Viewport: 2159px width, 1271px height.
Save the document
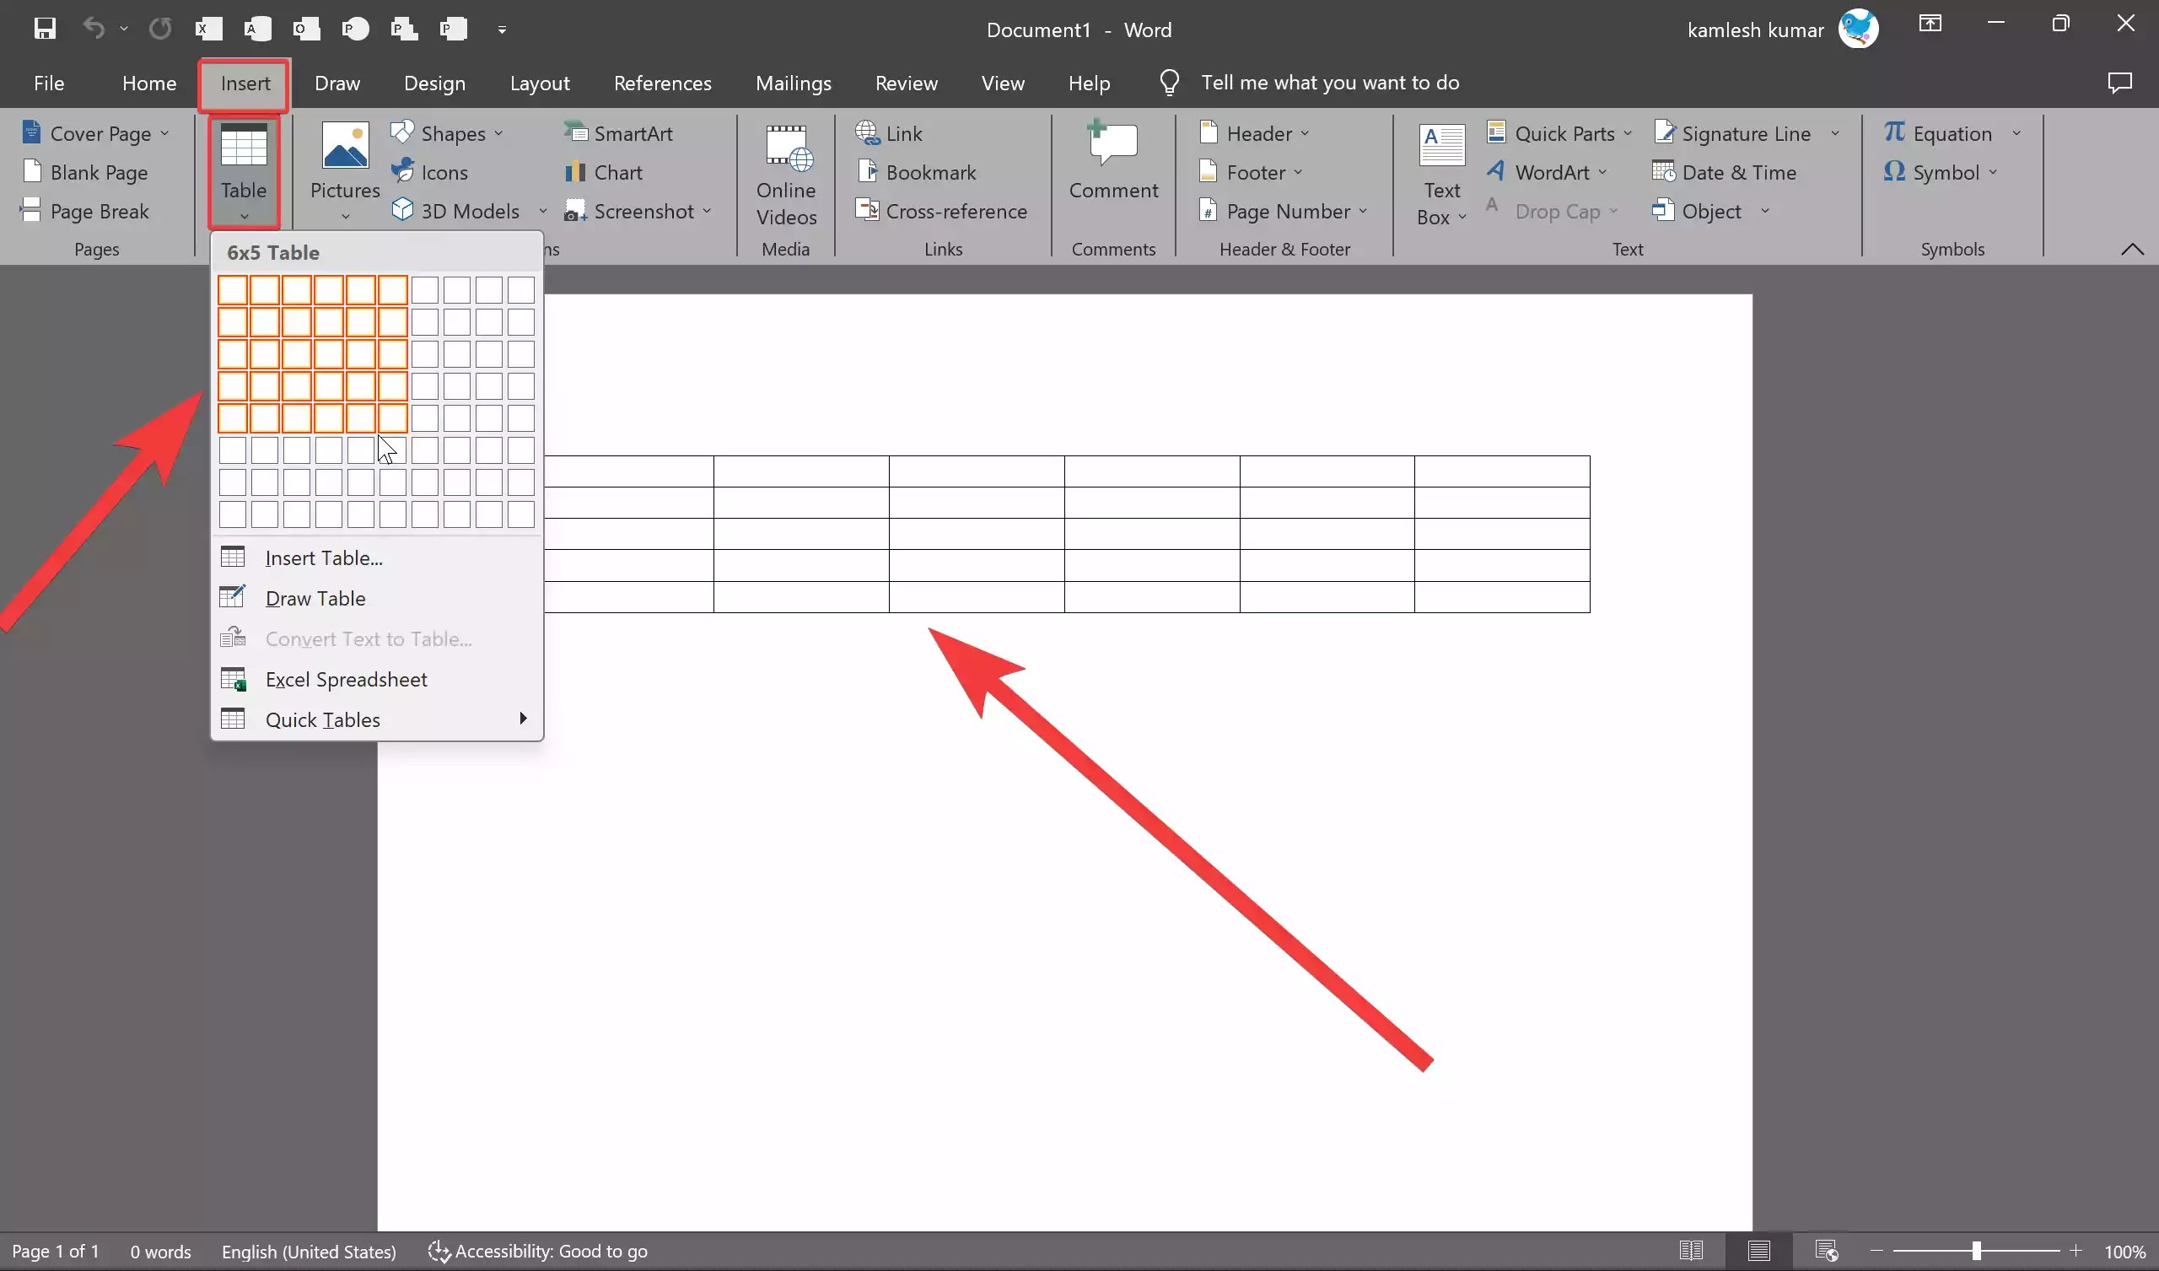coord(44,29)
